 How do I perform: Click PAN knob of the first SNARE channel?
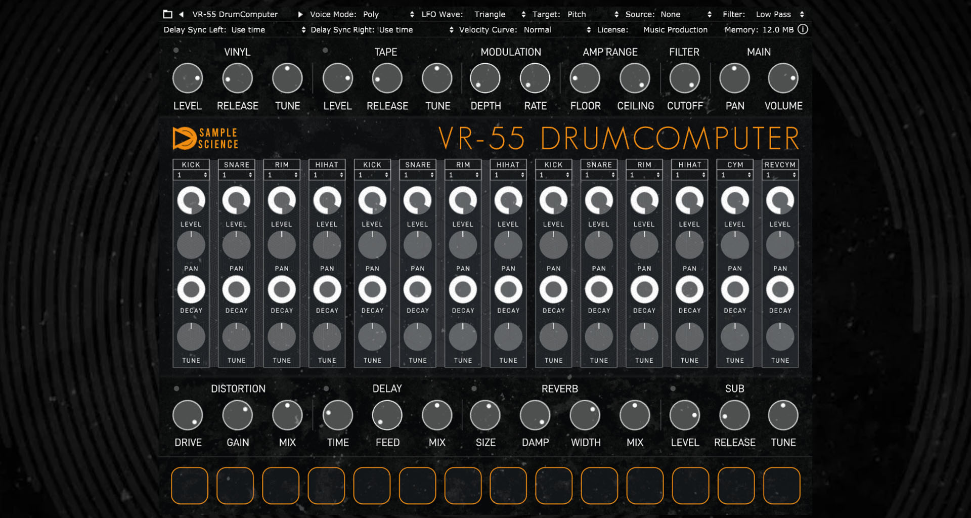point(236,245)
